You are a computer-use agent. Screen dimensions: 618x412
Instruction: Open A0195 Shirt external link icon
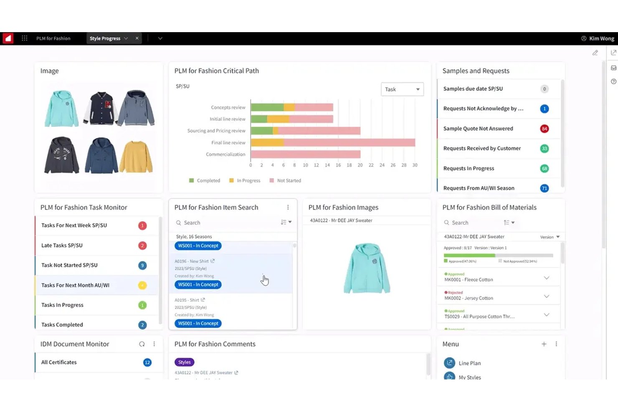203,300
